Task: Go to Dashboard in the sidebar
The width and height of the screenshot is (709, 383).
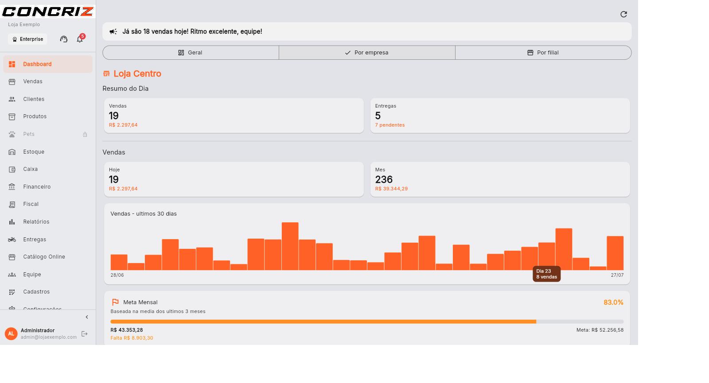Action: 48,64
